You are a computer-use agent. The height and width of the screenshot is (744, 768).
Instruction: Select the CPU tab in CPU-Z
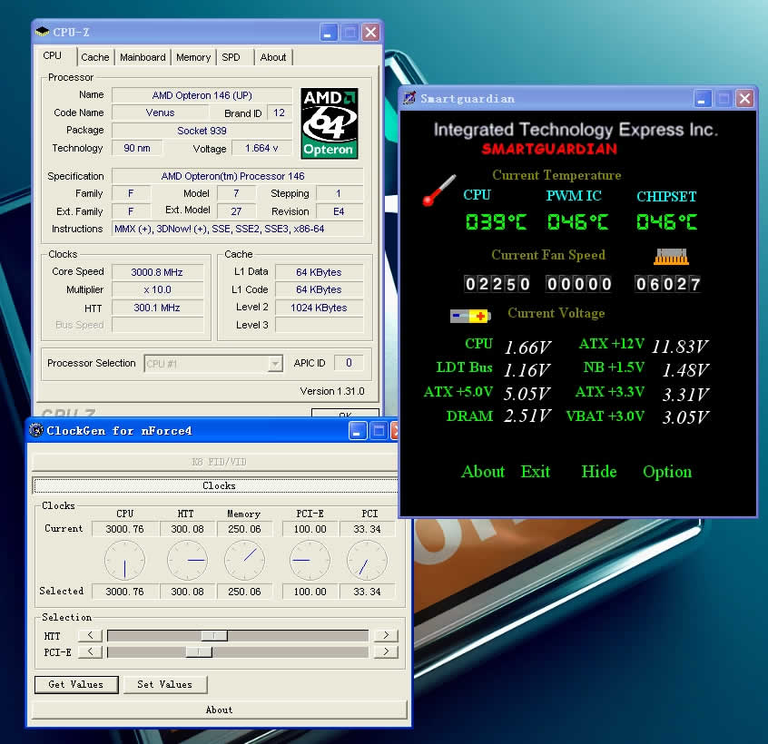(x=53, y=56)
